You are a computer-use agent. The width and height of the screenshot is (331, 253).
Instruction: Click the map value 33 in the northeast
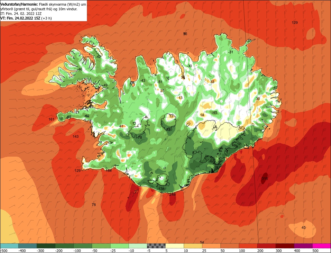pos(212,82)
